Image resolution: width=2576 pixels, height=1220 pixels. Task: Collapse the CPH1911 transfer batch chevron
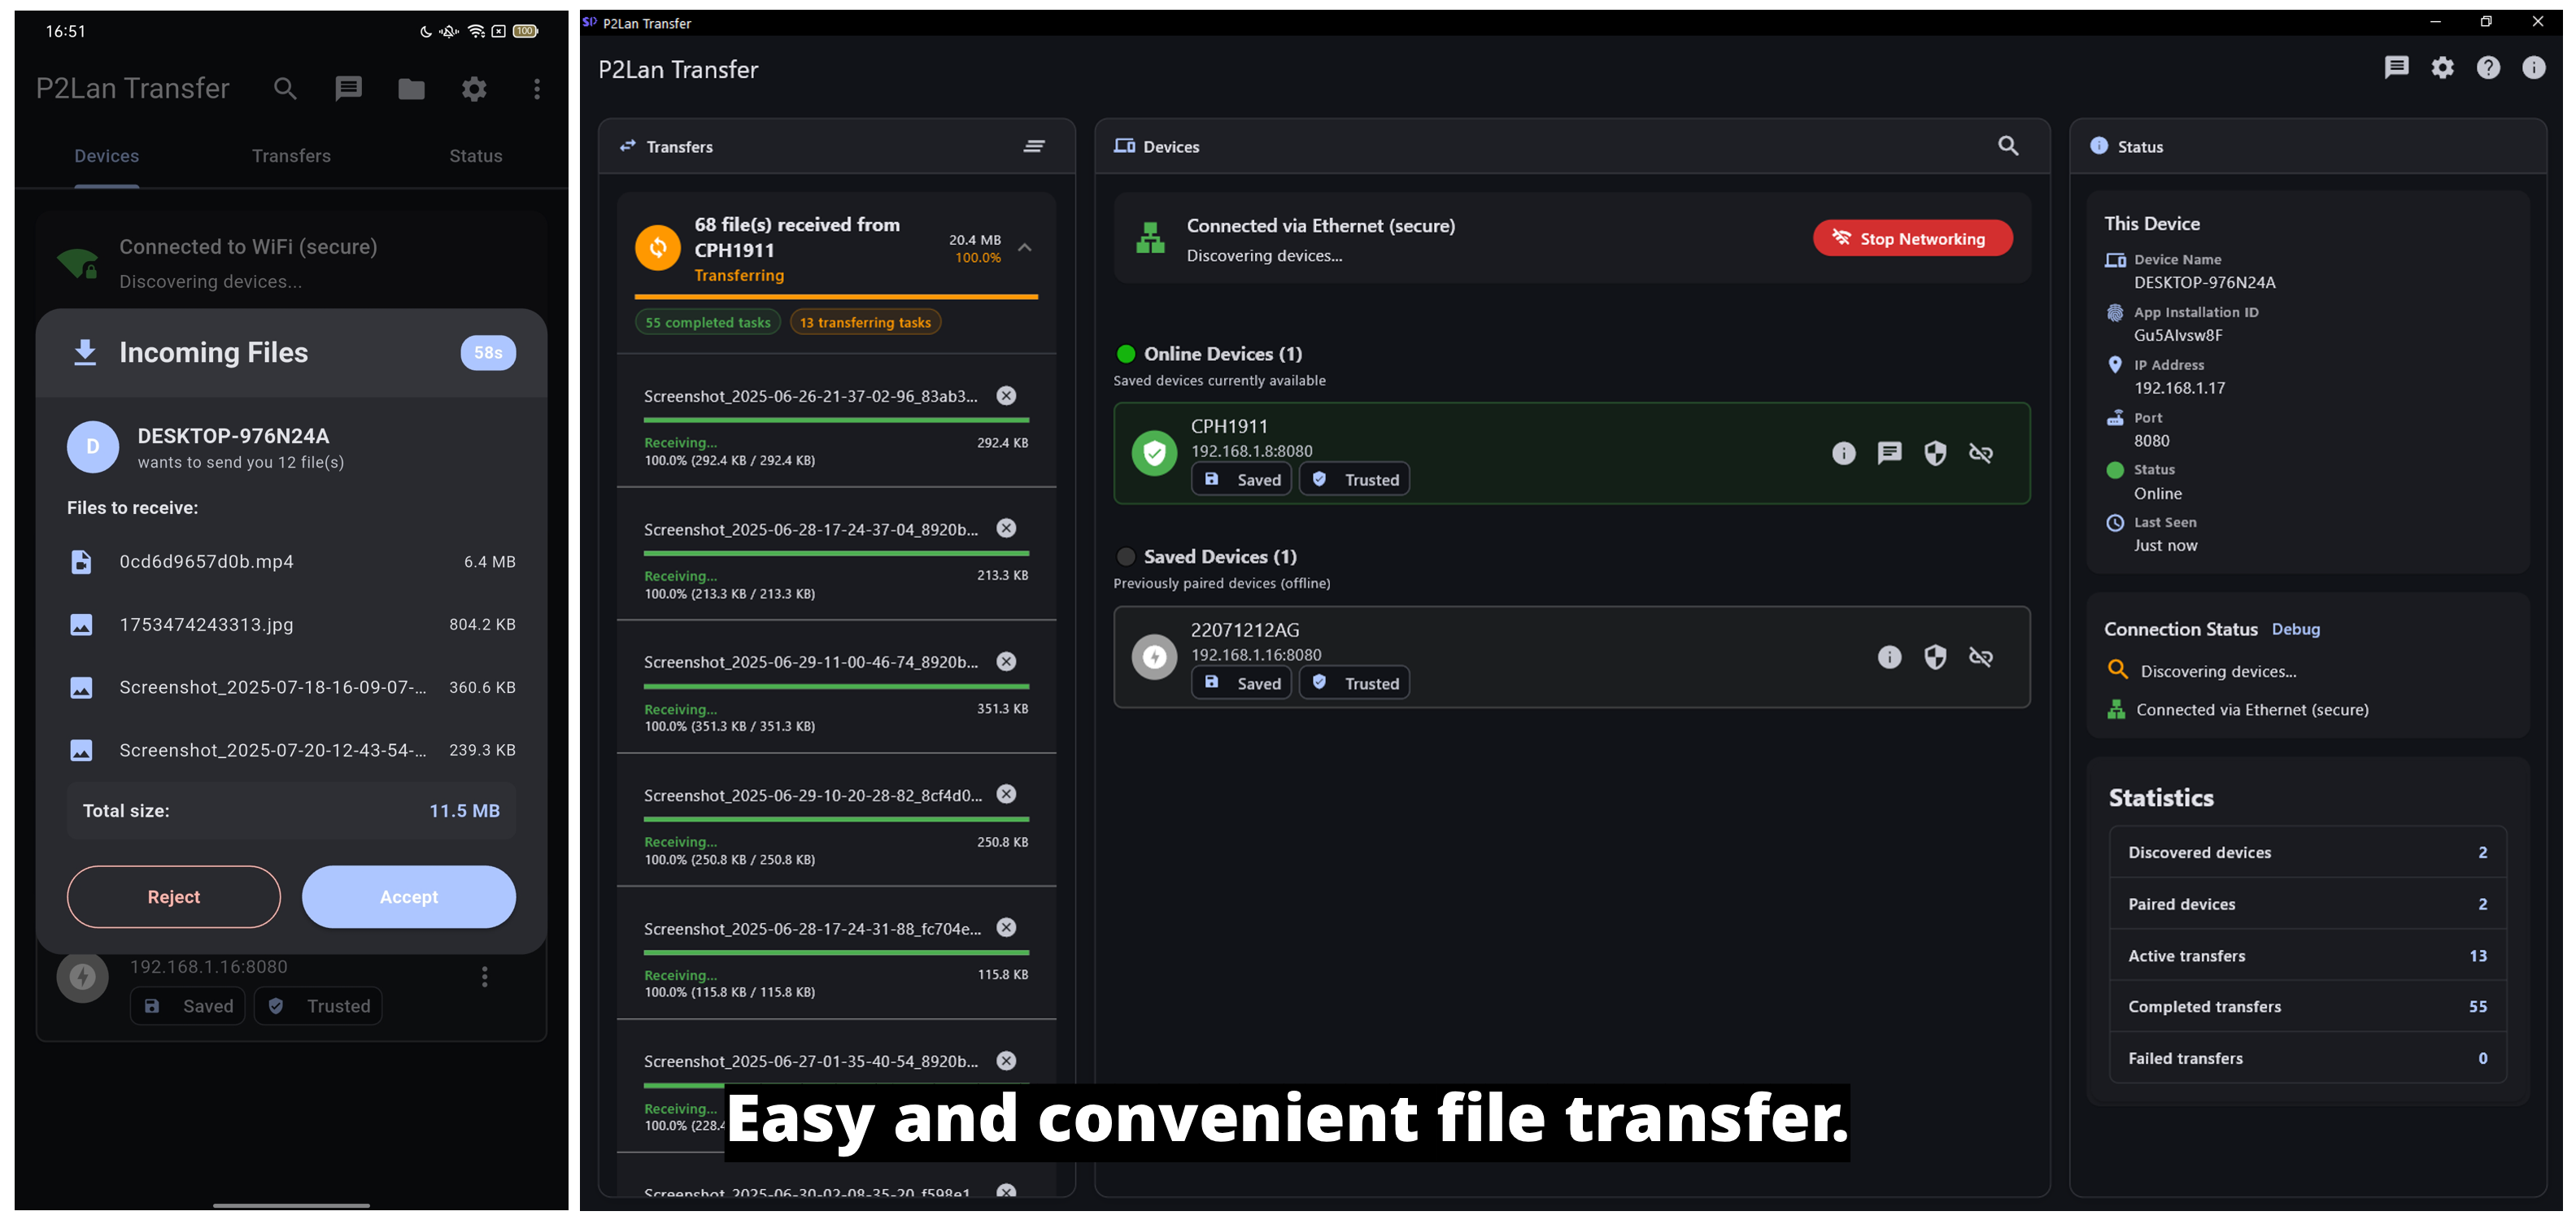pos(1025,247)
